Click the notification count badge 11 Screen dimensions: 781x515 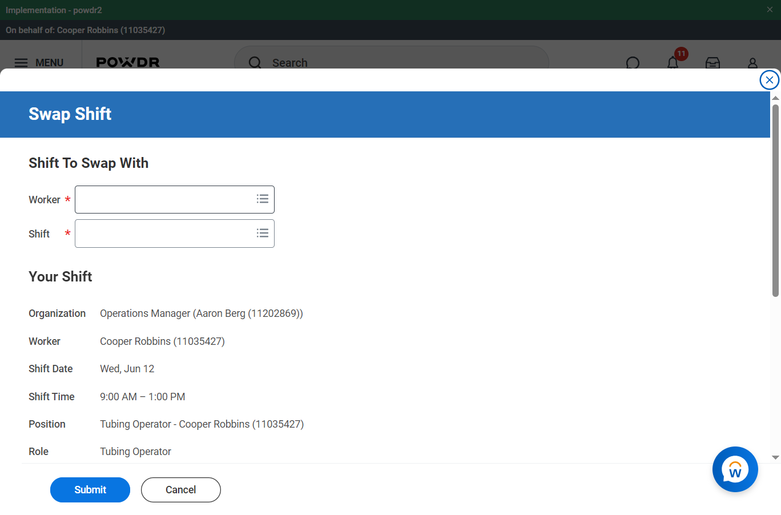click(681, 54)
